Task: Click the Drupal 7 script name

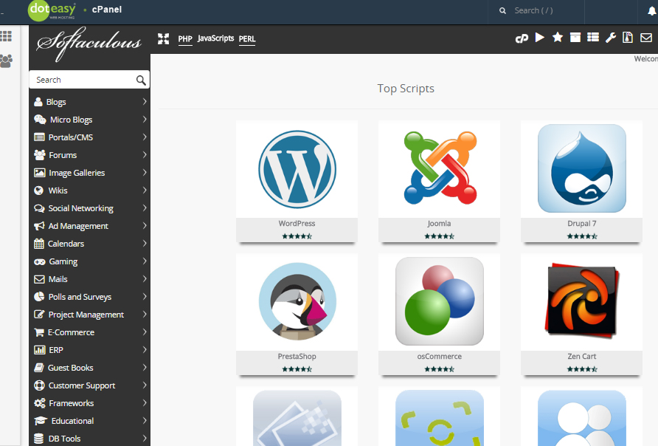Action: (581, 224)
